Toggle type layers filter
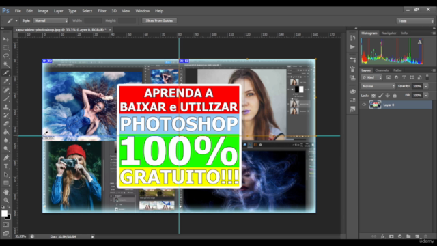This screenshot has width=437, height=246. pos(404,77)
